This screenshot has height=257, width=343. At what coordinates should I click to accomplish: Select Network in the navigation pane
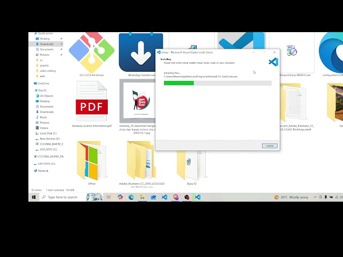click(x=43, y=171)
